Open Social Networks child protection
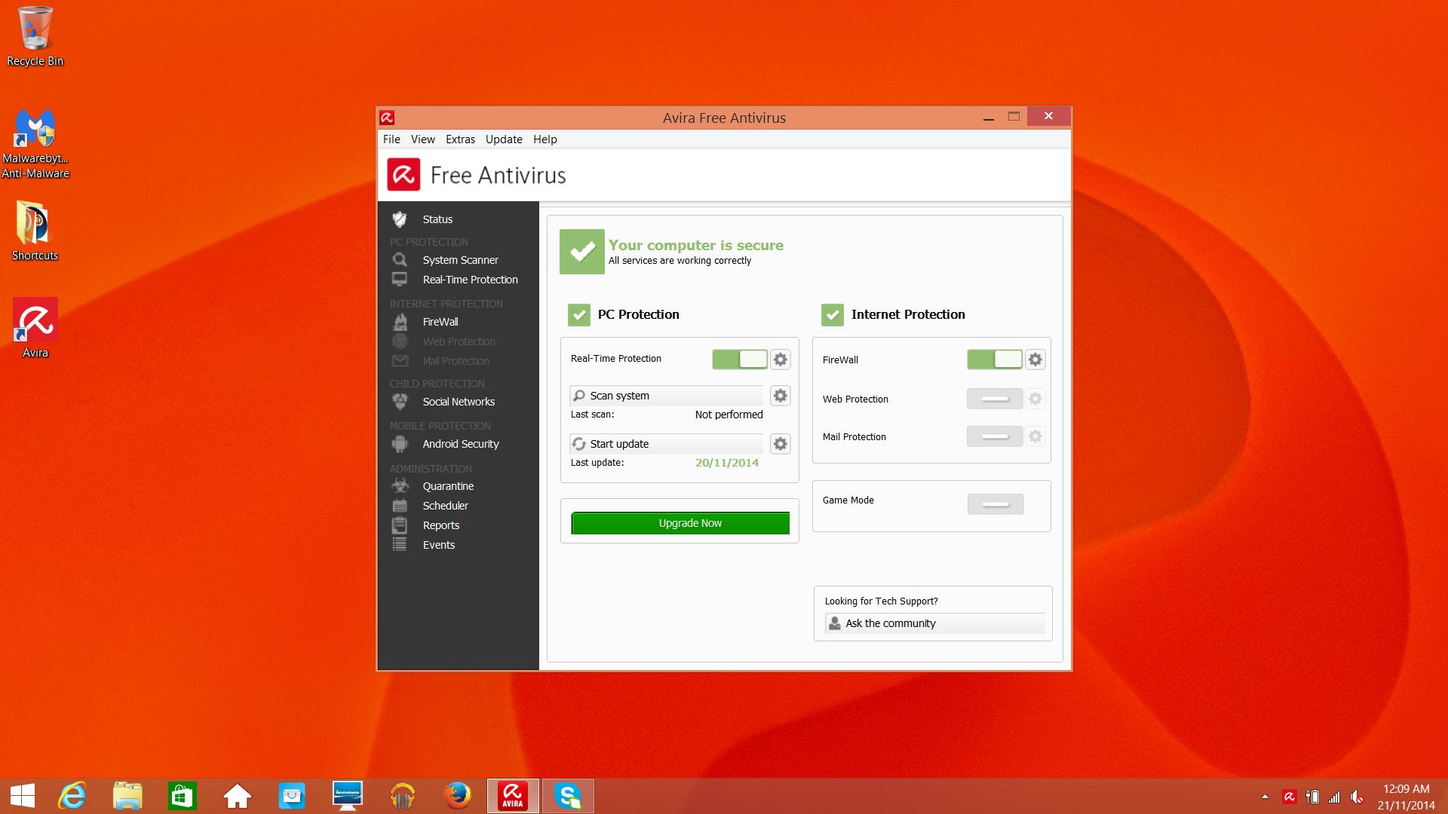This screenshot has width=1448, height=814. (458, 402)
